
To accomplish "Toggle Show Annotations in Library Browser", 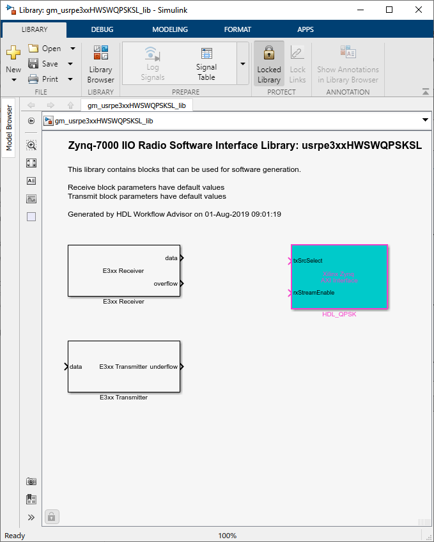I will (348, 65).
